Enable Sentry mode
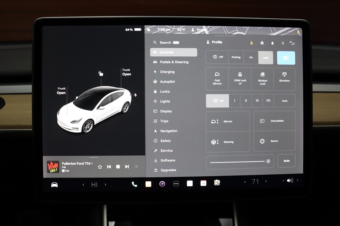The image size is (340, 226). [x=274, y=141]
